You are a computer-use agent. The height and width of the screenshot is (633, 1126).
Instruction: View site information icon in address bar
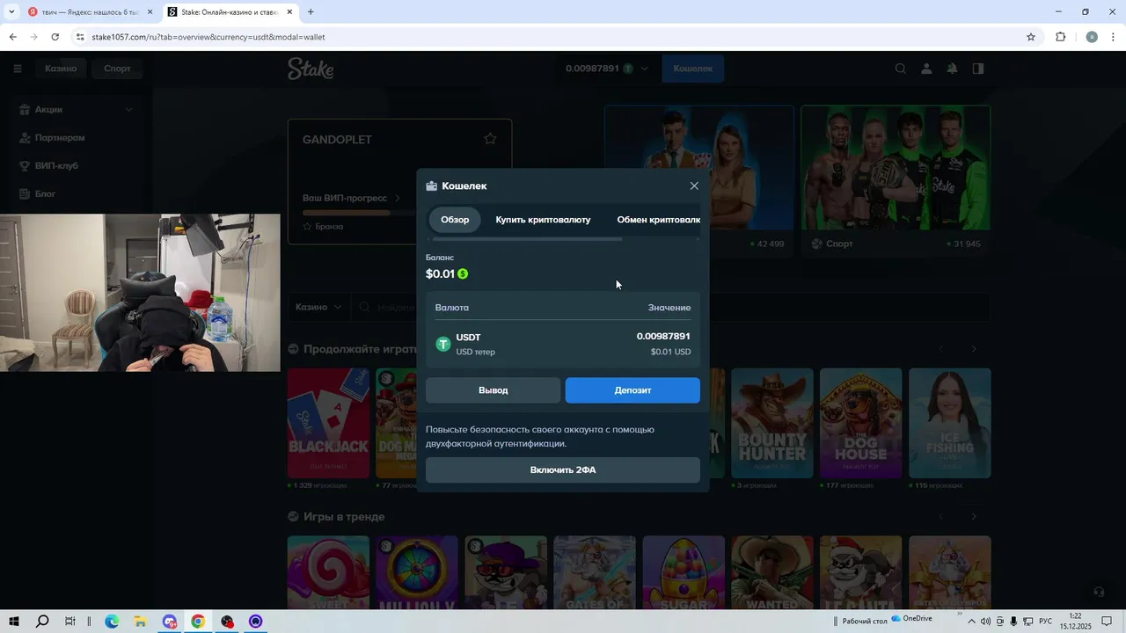coord(80,37)
